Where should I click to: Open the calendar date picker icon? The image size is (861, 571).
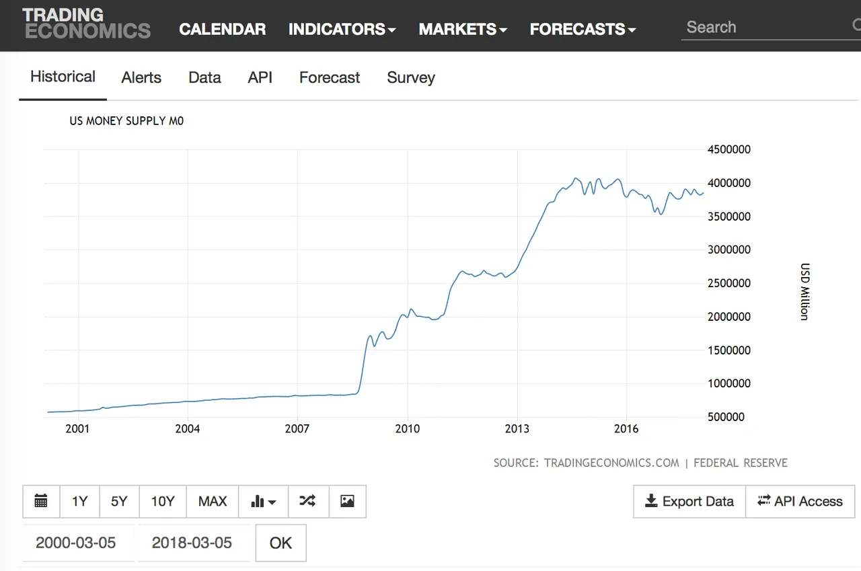point(41,501)
